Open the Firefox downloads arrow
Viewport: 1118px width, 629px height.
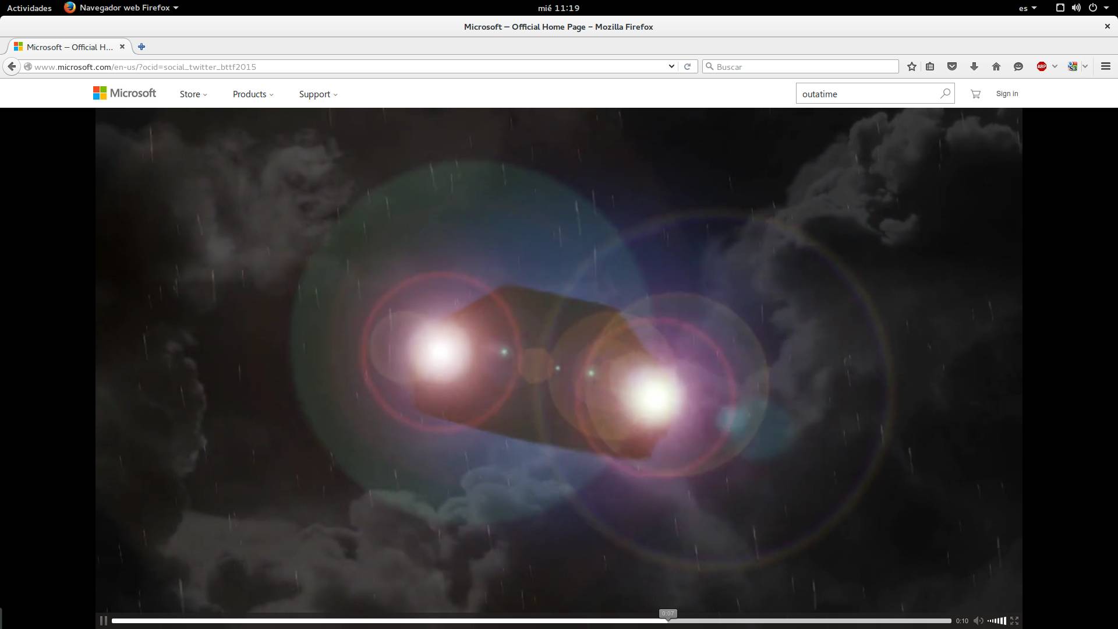[x=974, y=66]
